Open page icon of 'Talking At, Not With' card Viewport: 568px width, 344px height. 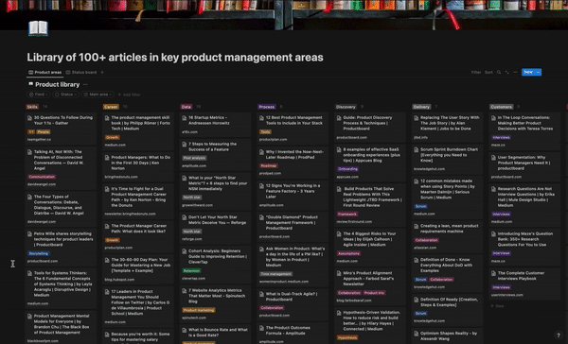(29, 152)
